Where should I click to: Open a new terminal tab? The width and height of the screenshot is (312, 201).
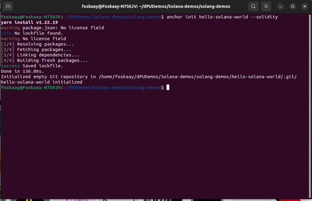(x=8, y=7)
